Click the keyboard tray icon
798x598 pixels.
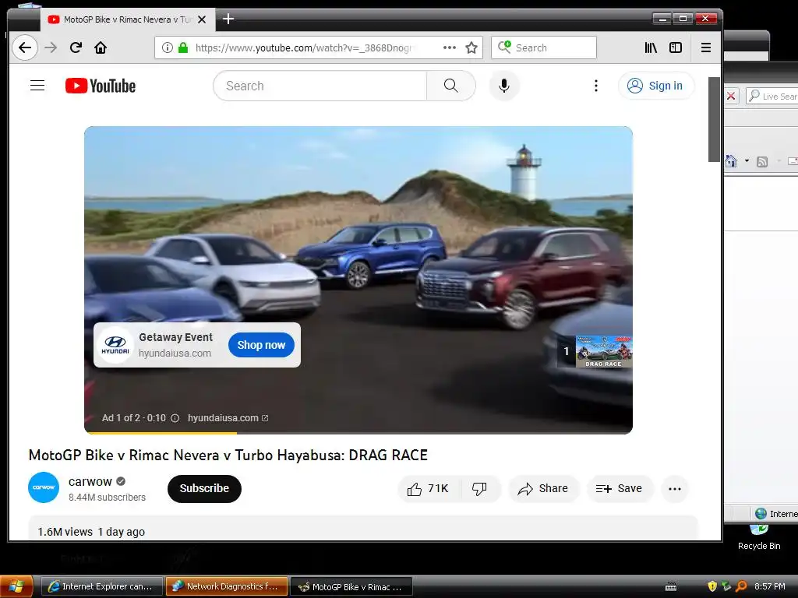tap(671, 587)
